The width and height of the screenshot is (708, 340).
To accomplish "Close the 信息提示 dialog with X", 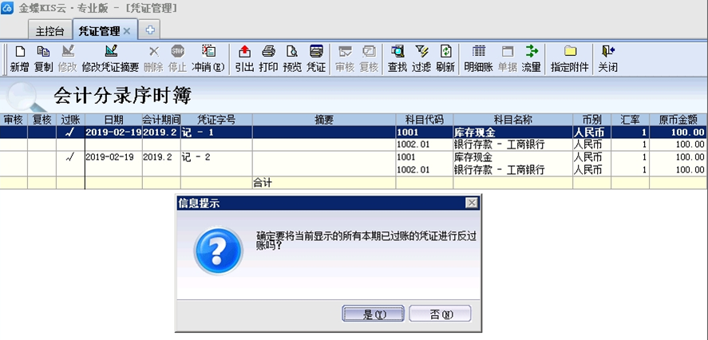I will click(x=472, y=204).
